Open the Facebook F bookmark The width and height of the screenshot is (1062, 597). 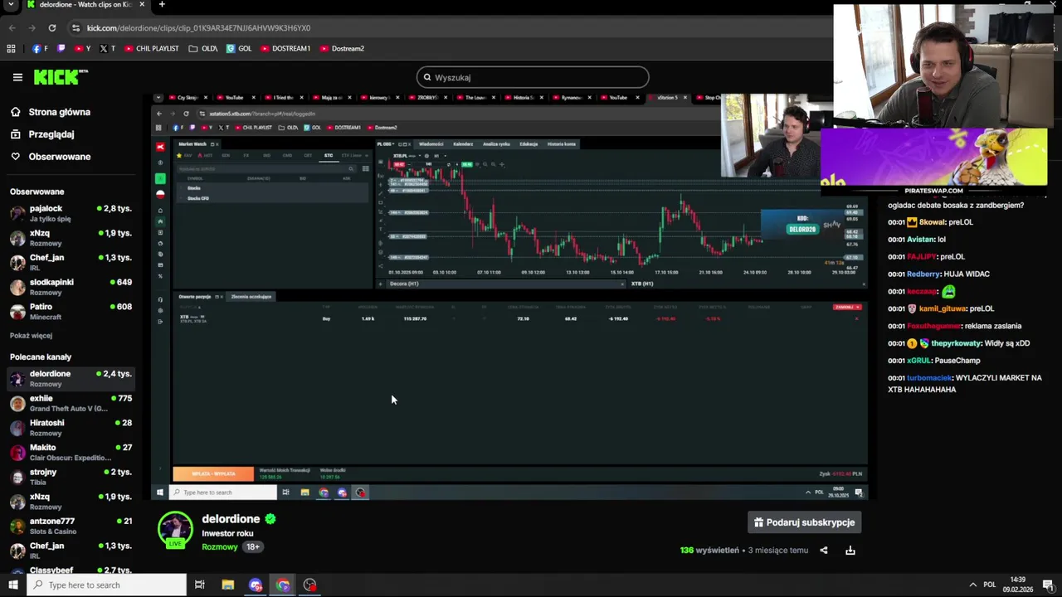40,49
